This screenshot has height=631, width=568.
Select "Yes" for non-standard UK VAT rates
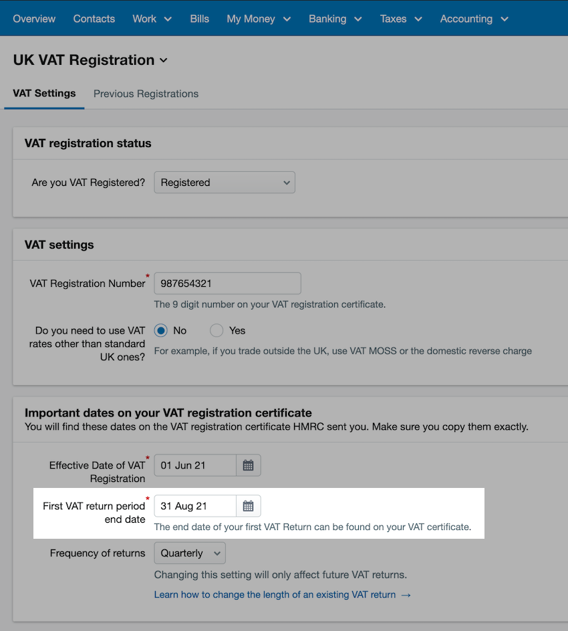[x=217, y=330]
